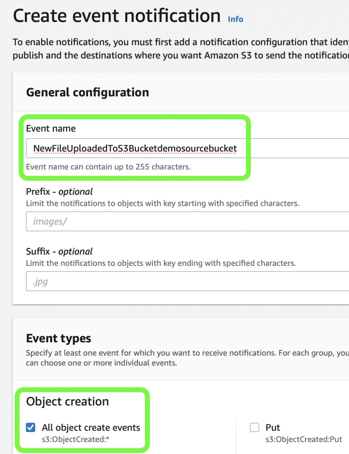Click into the Event name text field
Screen dimensions: 349x454
(187, 148)
